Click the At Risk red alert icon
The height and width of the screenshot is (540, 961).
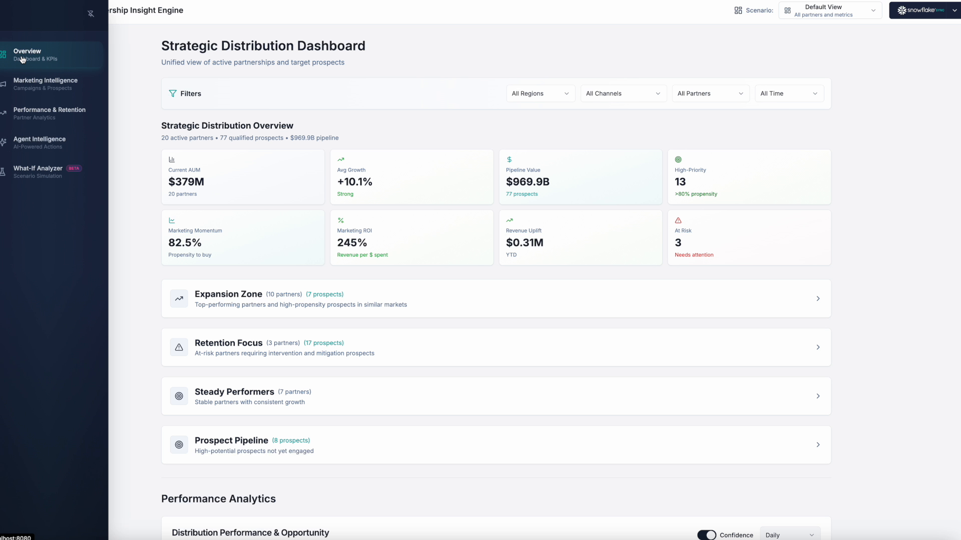click(x=678, y=220)
